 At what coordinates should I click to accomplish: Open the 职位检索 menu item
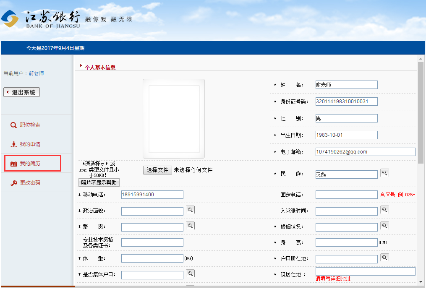click(x=30, y=125)
